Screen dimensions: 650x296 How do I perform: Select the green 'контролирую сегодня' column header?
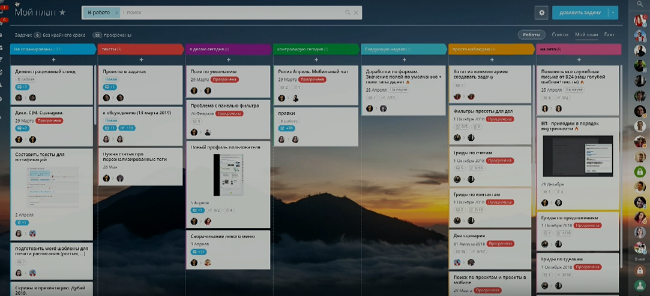[x=316, y=49]
